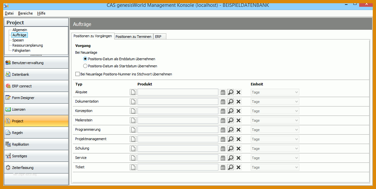Search product with magnifier in Ticket row

pos(231,167)
